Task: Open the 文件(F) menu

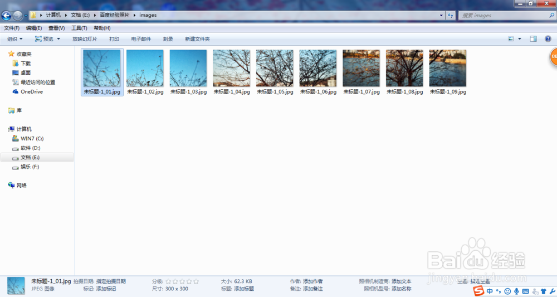Action: tap(12, 28)
